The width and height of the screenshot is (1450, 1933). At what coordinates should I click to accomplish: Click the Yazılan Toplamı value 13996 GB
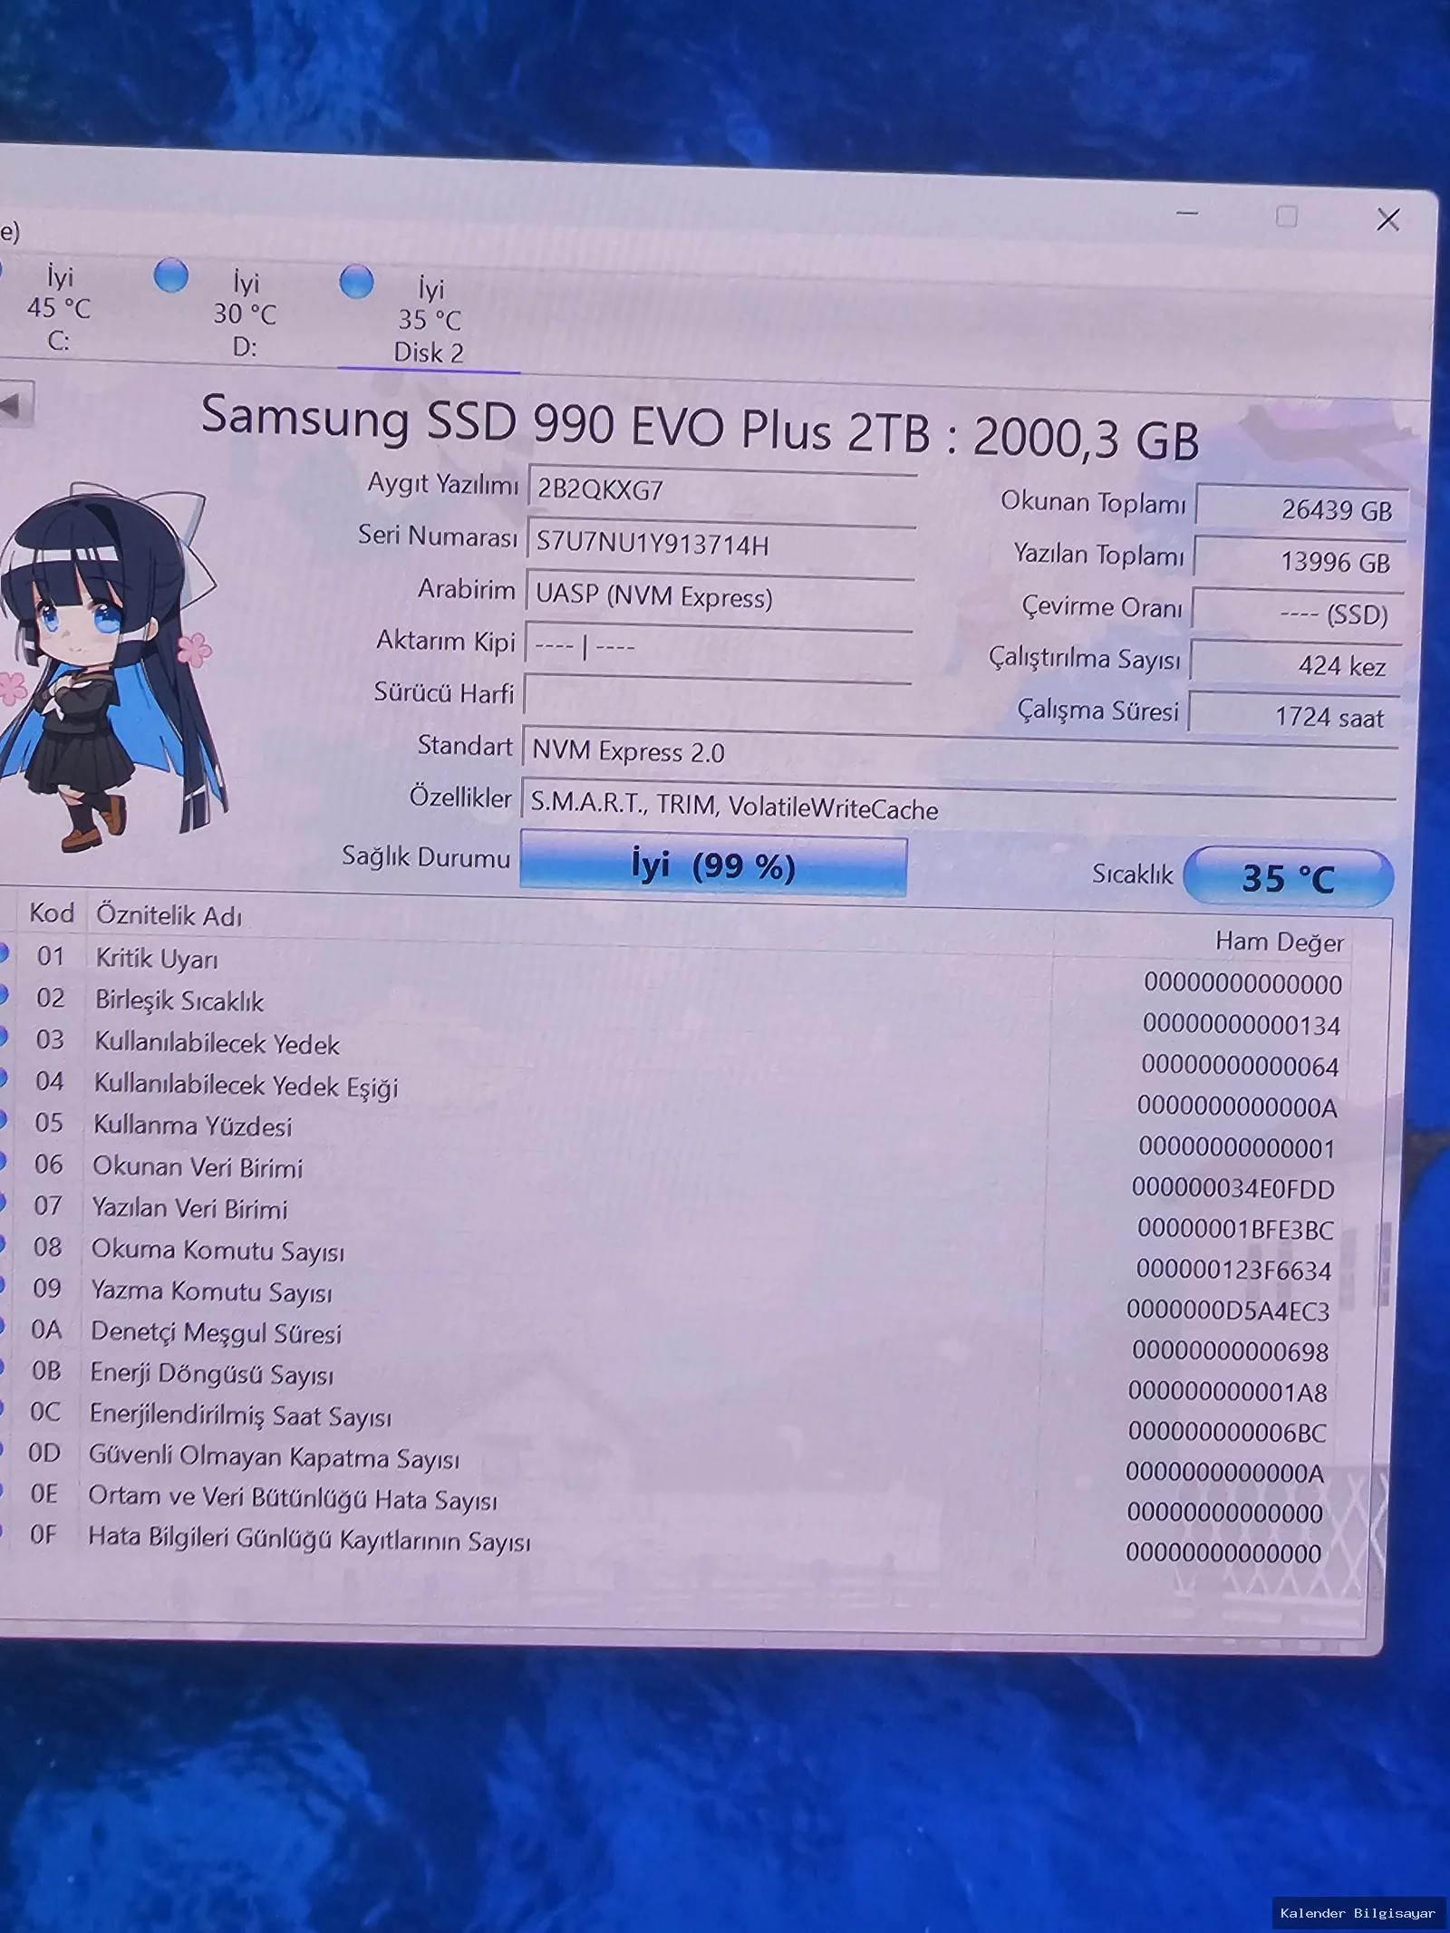coord(1300,562)
